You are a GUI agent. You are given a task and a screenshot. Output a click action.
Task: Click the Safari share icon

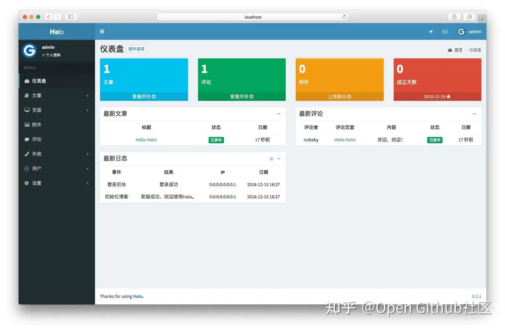(x=454, y=17)
